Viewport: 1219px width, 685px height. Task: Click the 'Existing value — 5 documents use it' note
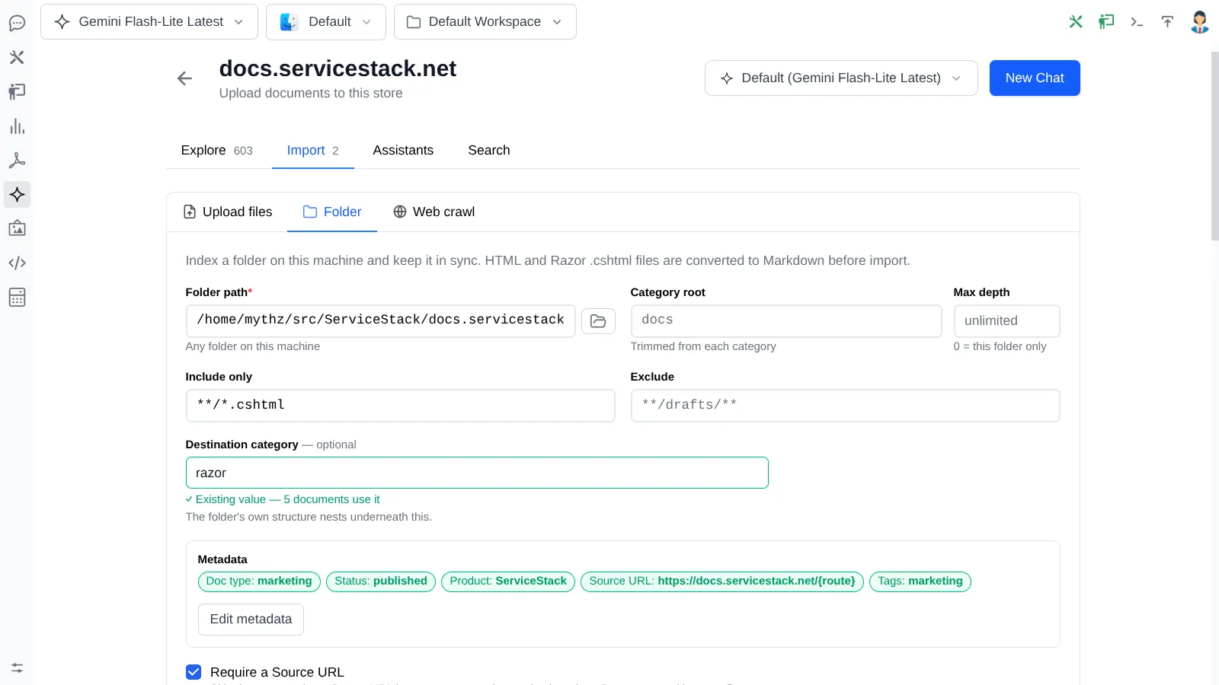click(x=283, y=499)
